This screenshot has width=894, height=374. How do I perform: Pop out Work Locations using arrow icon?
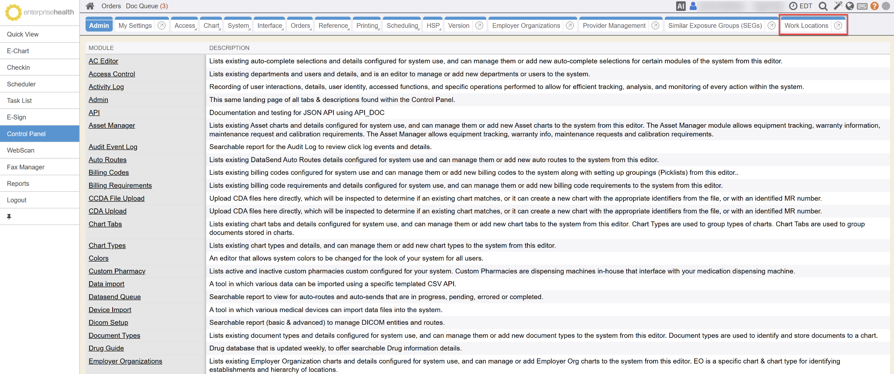(x=838, y=26)
